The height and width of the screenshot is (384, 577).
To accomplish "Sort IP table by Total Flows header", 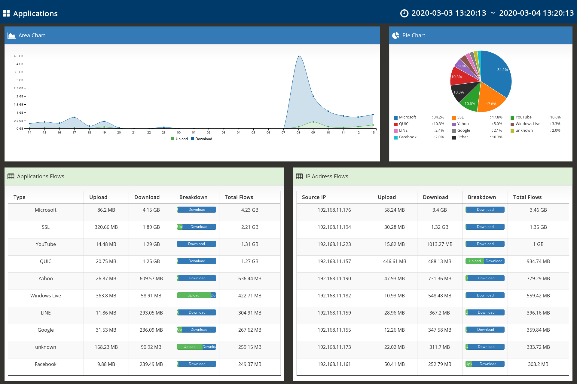I will 527,197.
